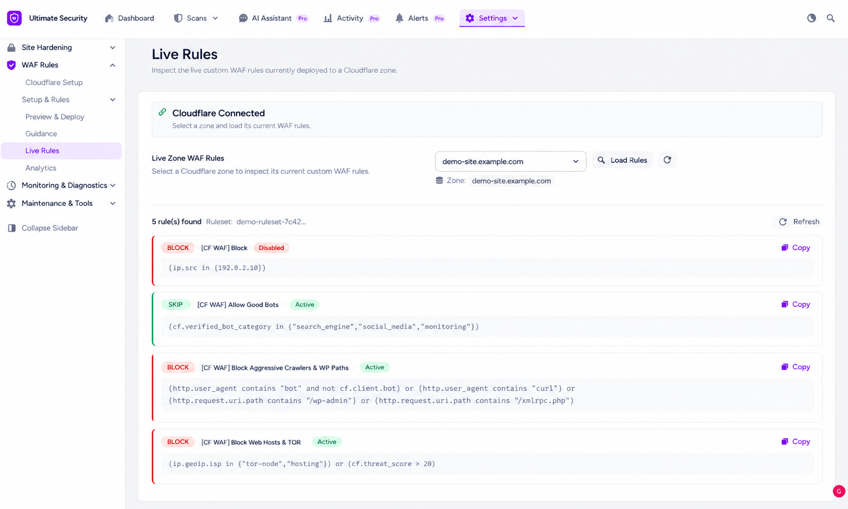Screen dimensions: 848x509
Task: Copy the Block Aggressive Crawlers rule
Action: coord(796,367)
